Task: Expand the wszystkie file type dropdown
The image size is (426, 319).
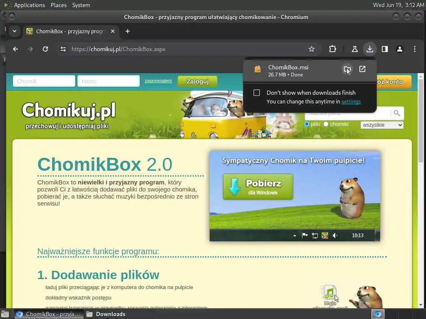Action: (382, 125)
